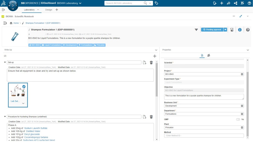
Task: Open Shampoo Formulation 1 breadcrumb link
Action: coord(43,23)
